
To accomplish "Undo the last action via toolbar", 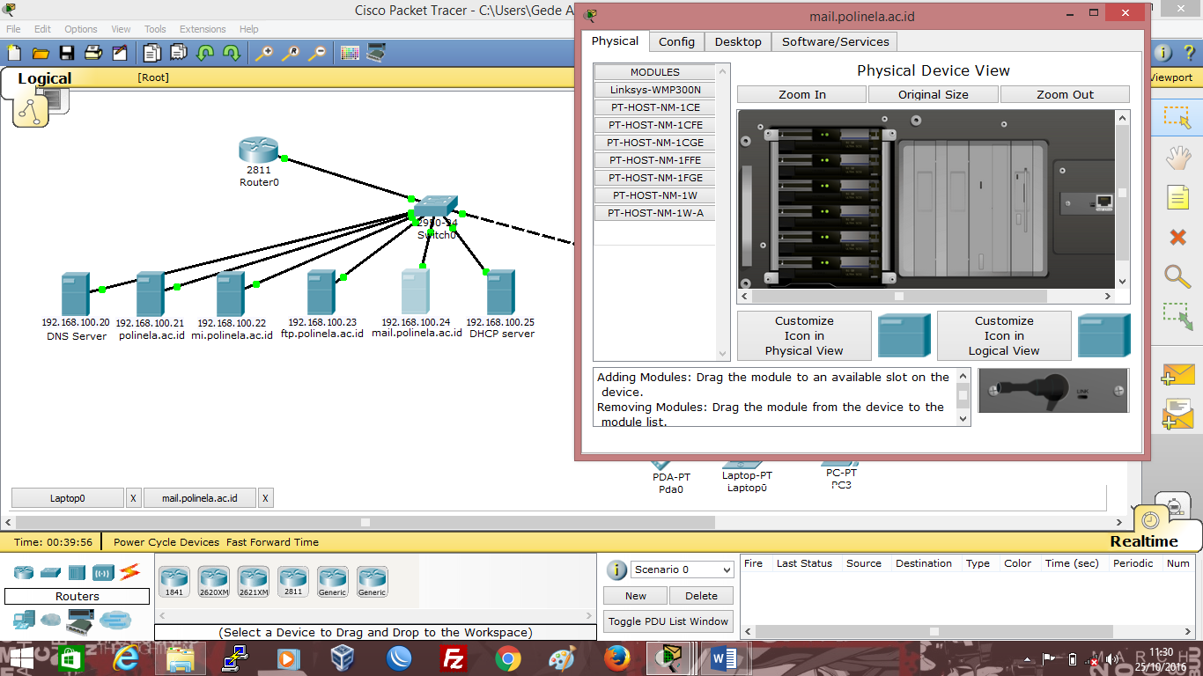I will coord(205,53).
